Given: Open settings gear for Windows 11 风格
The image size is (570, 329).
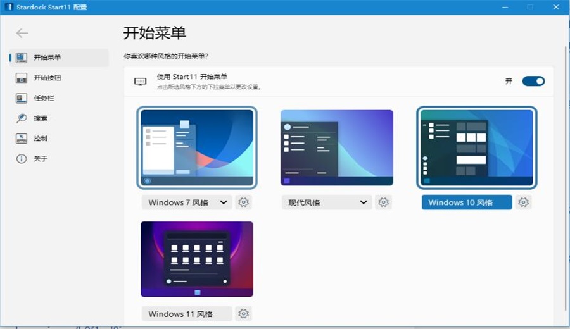Looking at the screenshot, I should pyautogui.click(x=243, y=313).
